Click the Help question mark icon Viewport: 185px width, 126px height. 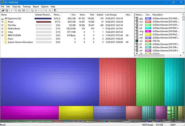55,10
